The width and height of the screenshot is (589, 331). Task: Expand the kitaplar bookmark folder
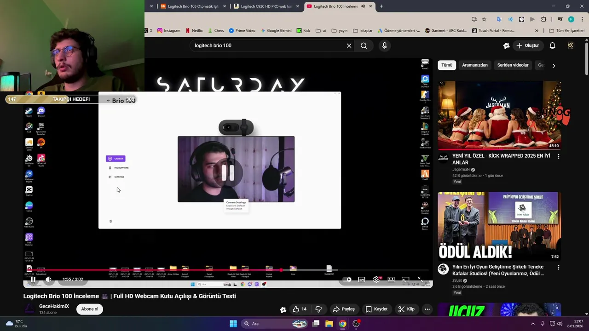(363, 31)
